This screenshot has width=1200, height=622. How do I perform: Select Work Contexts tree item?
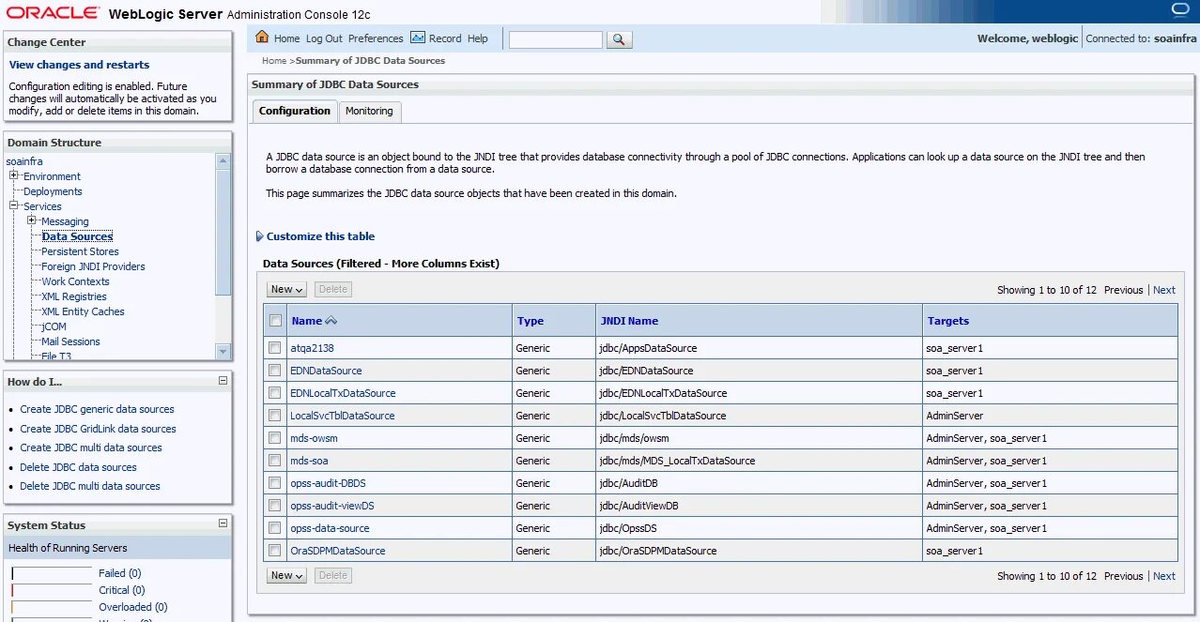[x=75, y=281]
